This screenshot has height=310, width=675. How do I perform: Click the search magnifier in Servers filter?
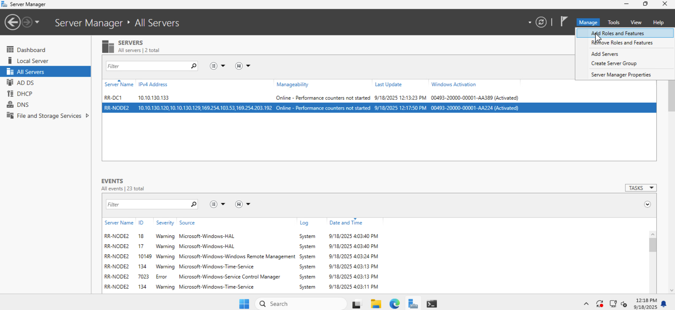click(193, 66)
